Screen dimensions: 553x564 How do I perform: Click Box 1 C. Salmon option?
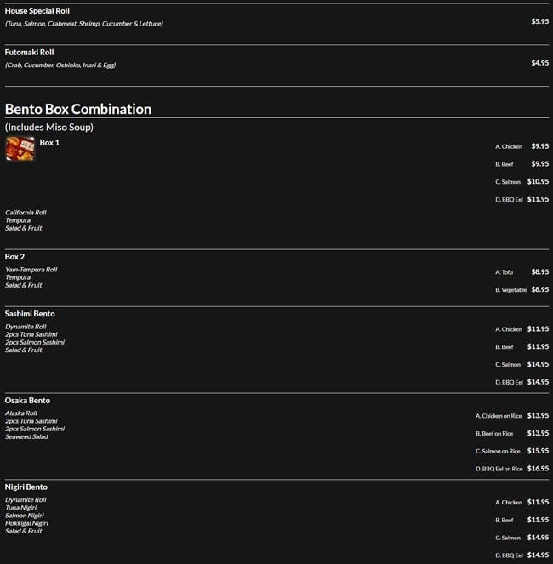pos(509,181)
